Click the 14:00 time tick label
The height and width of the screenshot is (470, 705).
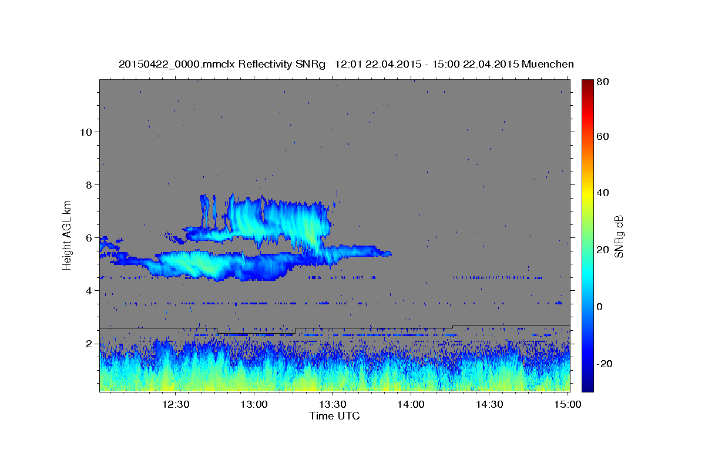pos(411,404)
